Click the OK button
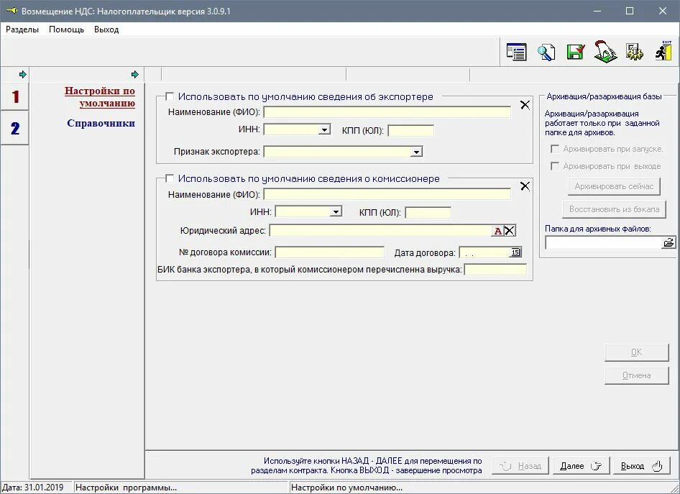Screen dimensions: 680x494 click(x=637, y=352)
